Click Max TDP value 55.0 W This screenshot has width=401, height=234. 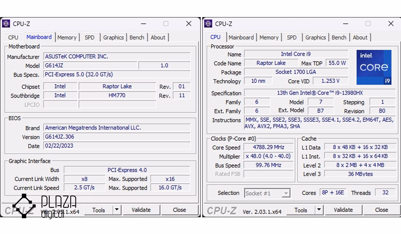click(x=337, y=63)
